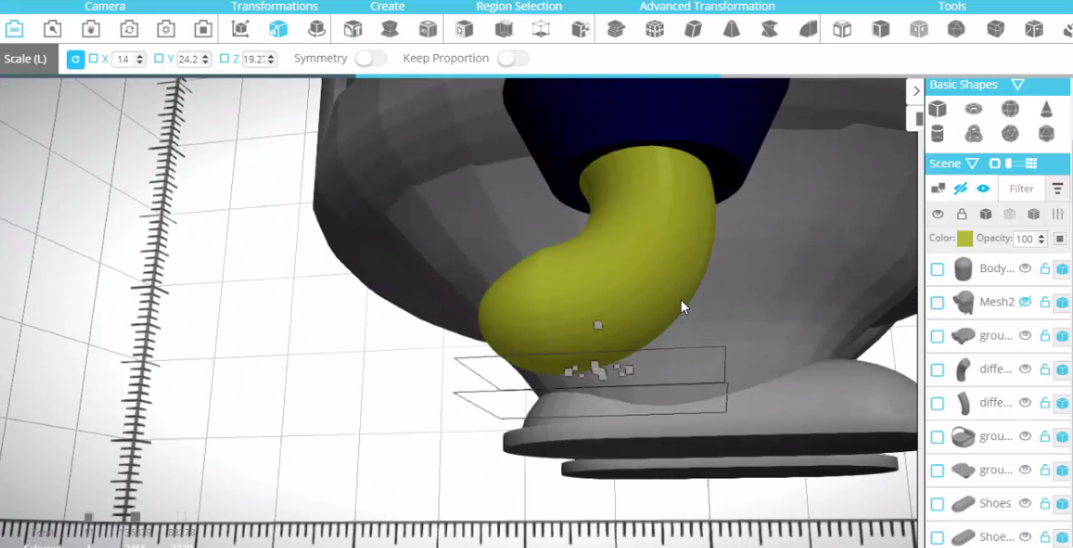Click the lock icon in the Scene toolbar
Viewport: 1073px width, 548px height.
pyautogui.click(x=961, y=214)
